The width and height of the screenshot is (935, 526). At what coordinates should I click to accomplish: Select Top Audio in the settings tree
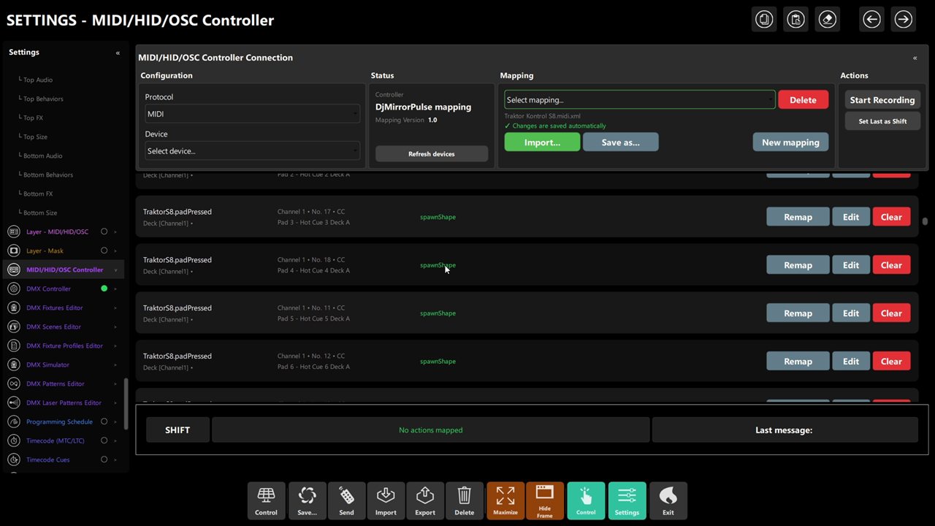[x=38, y=80]
